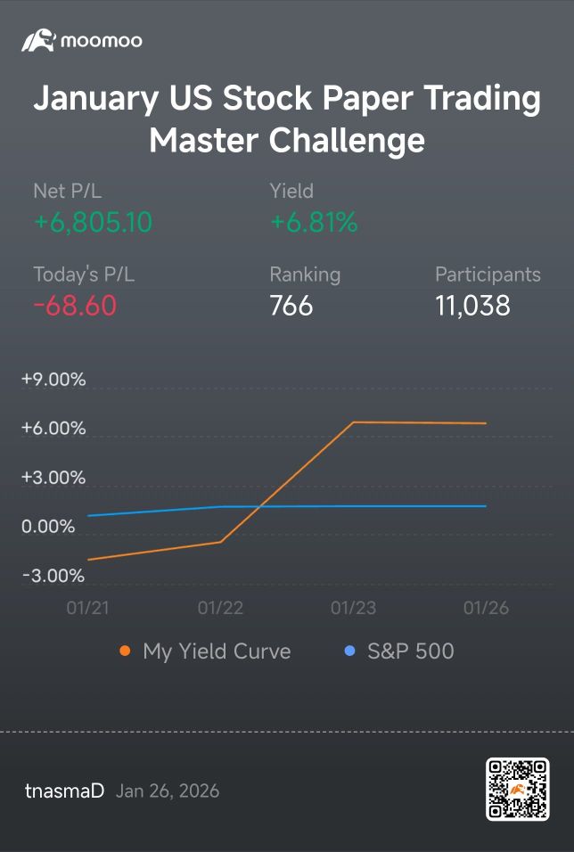Click the 01/26 date on chart axis

click(x=486, y=608)
